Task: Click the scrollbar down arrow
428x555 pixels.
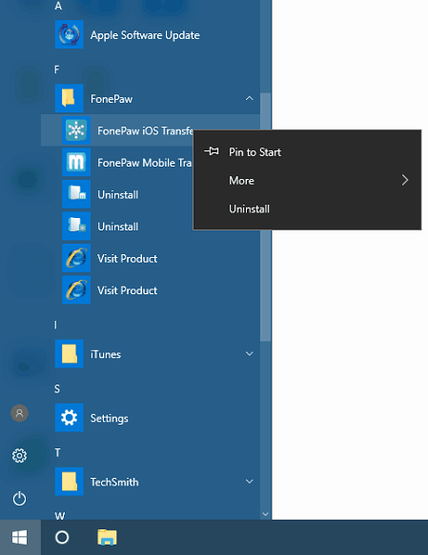Action: [265, 514]
